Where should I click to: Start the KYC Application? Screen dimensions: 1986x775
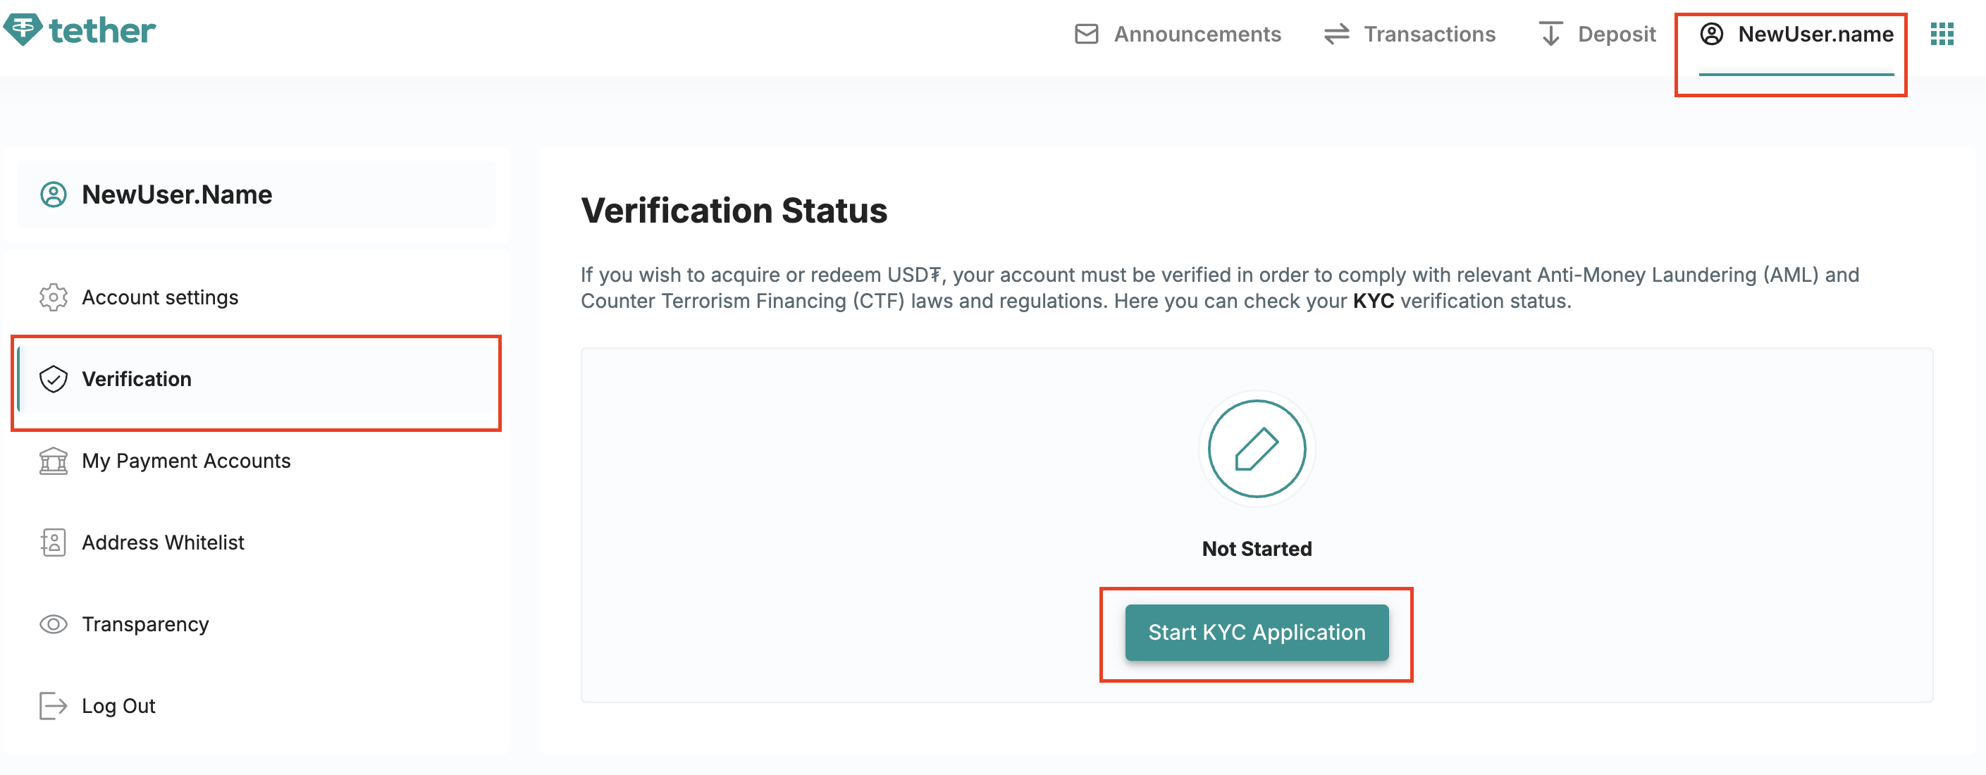point(1256,633)
